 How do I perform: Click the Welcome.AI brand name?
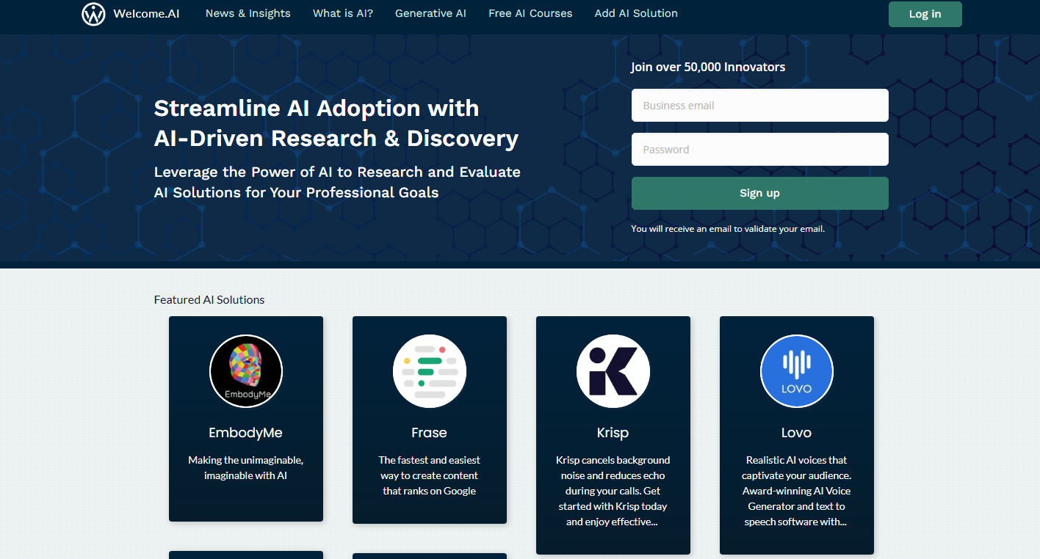(x=146, y=14)
